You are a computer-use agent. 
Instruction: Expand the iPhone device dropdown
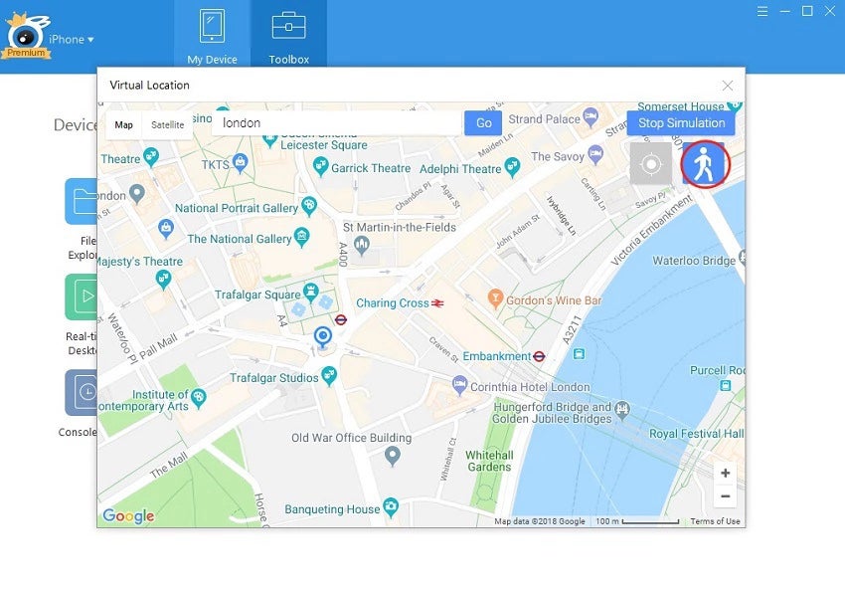[72, 40]
